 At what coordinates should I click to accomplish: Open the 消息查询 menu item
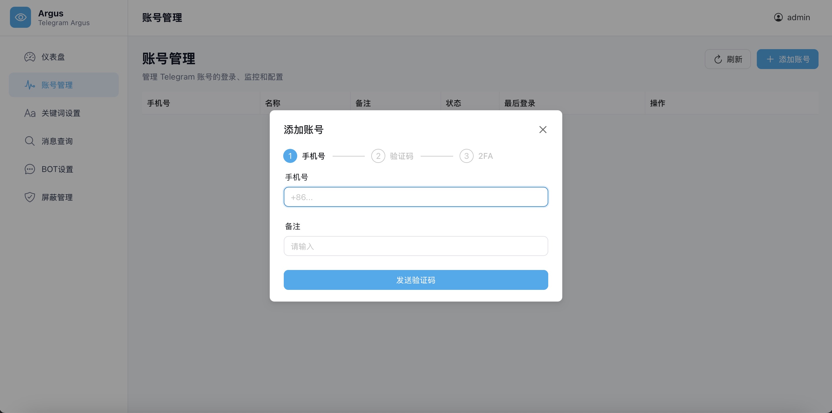click(x=63, y=141)
